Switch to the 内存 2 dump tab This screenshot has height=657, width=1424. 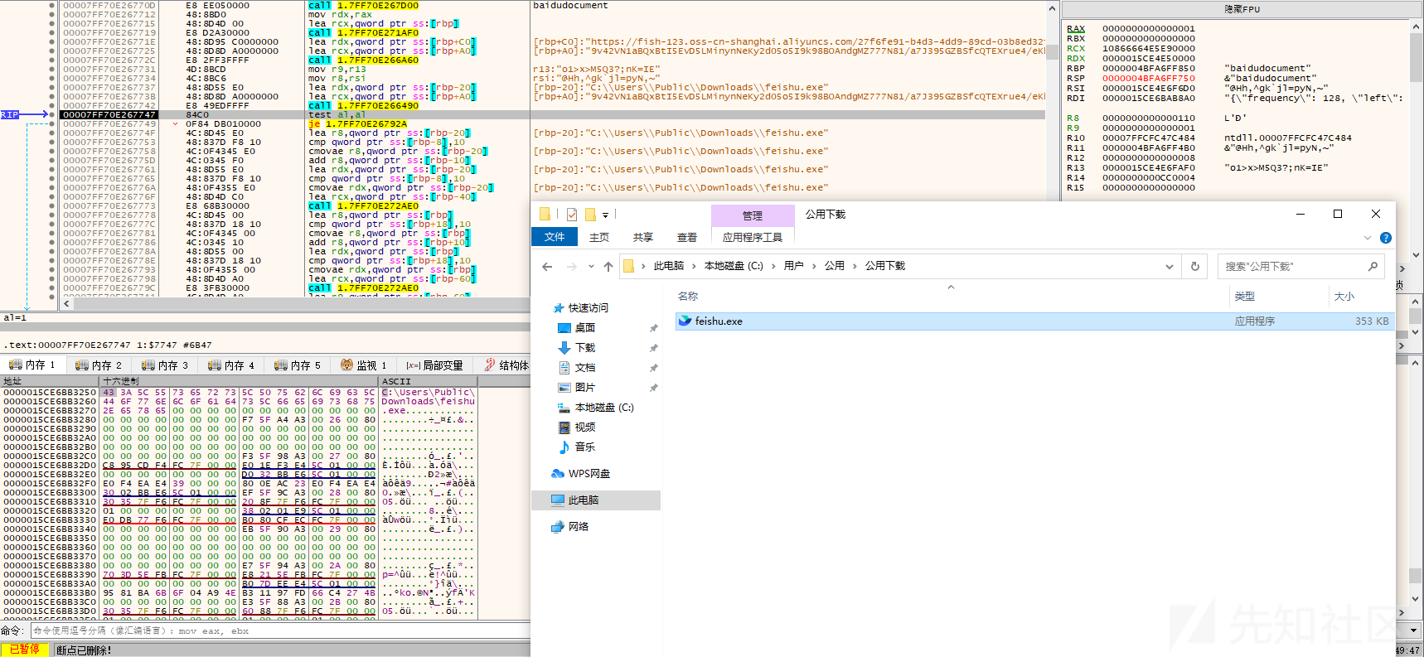(x=99, y=365)
